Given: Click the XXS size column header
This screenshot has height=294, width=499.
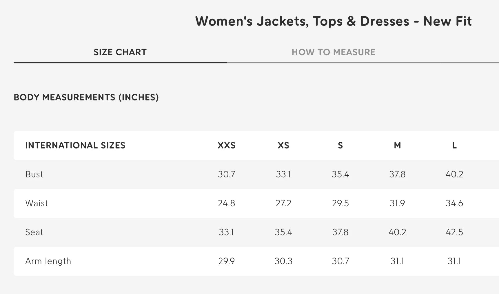Looking at the screenshot, I should 226,145.
